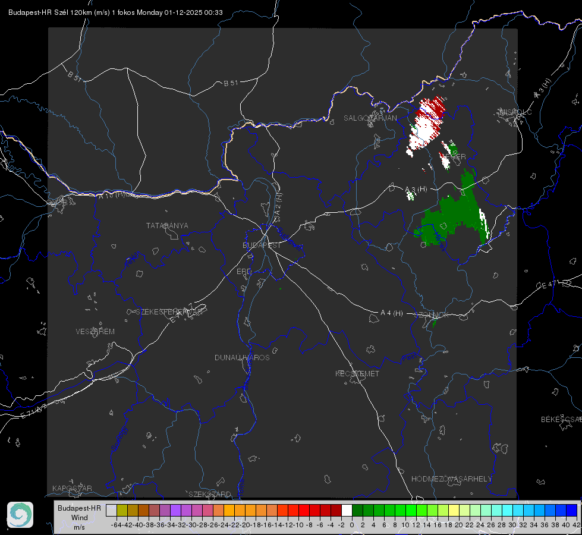Click the BÉKÉSCSABA city label
This screenshot has width=582, height=535.
561,420
